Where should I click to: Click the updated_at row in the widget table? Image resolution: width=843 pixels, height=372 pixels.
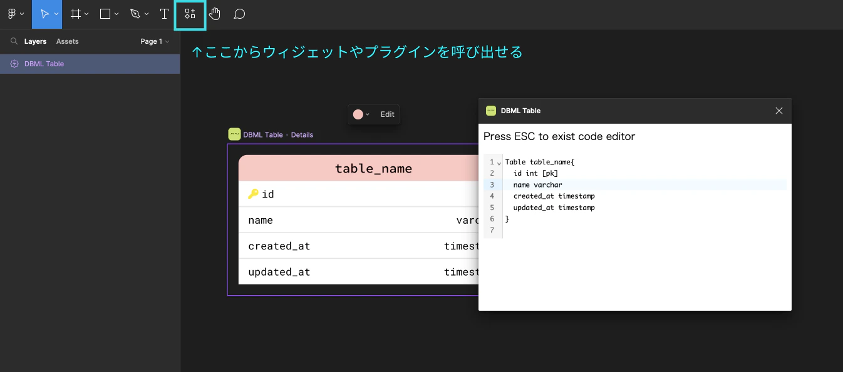click(358, 271)
